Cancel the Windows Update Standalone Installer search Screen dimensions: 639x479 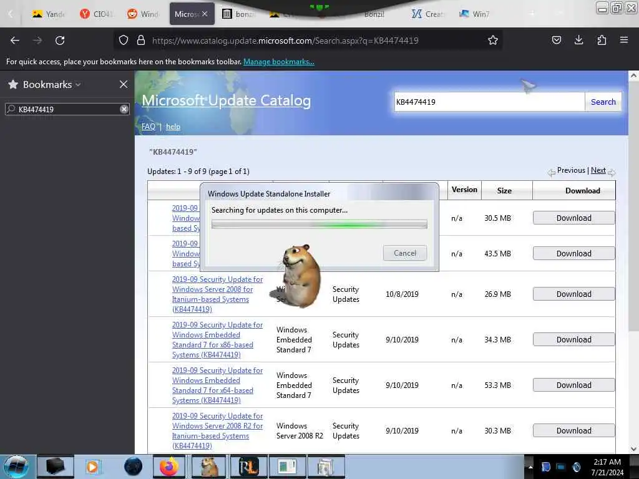pos(404,253)
